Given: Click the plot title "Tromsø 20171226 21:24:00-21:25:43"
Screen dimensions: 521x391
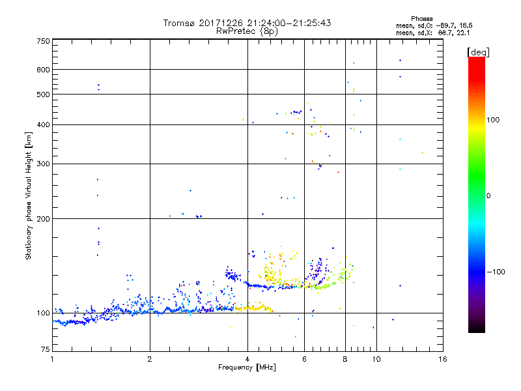Looking at the screenshot, I should click(247, 23).
